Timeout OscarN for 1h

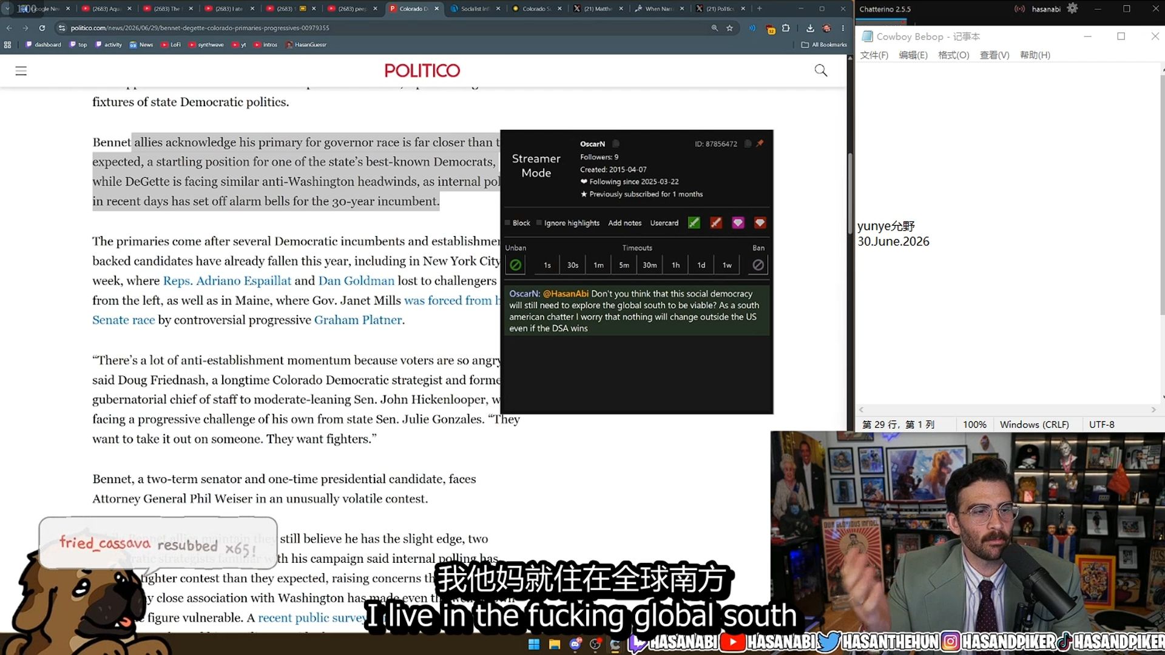(x=675, y=265)
